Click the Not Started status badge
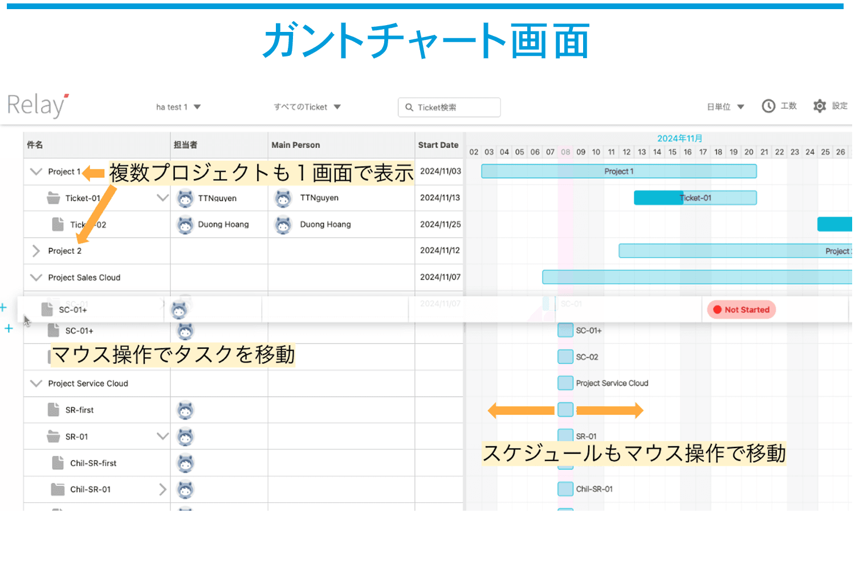 741,310
